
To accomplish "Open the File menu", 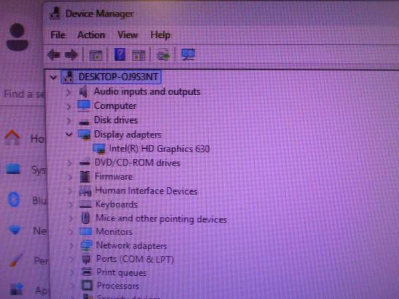I will [x=58, y=35].
